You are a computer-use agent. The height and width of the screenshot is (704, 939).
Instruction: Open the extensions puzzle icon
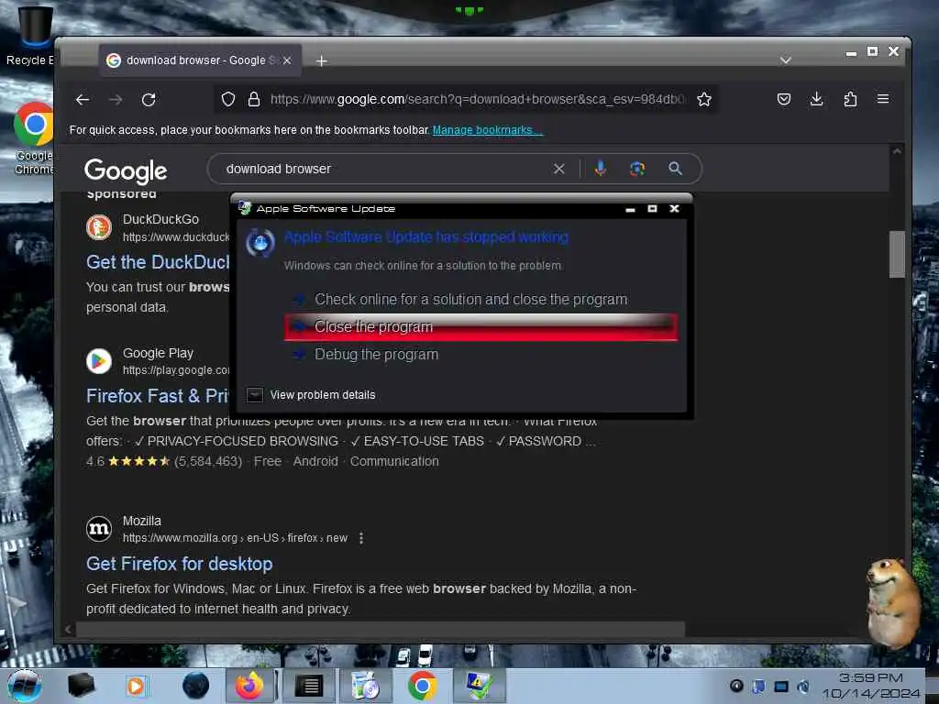tap(850, 99)
